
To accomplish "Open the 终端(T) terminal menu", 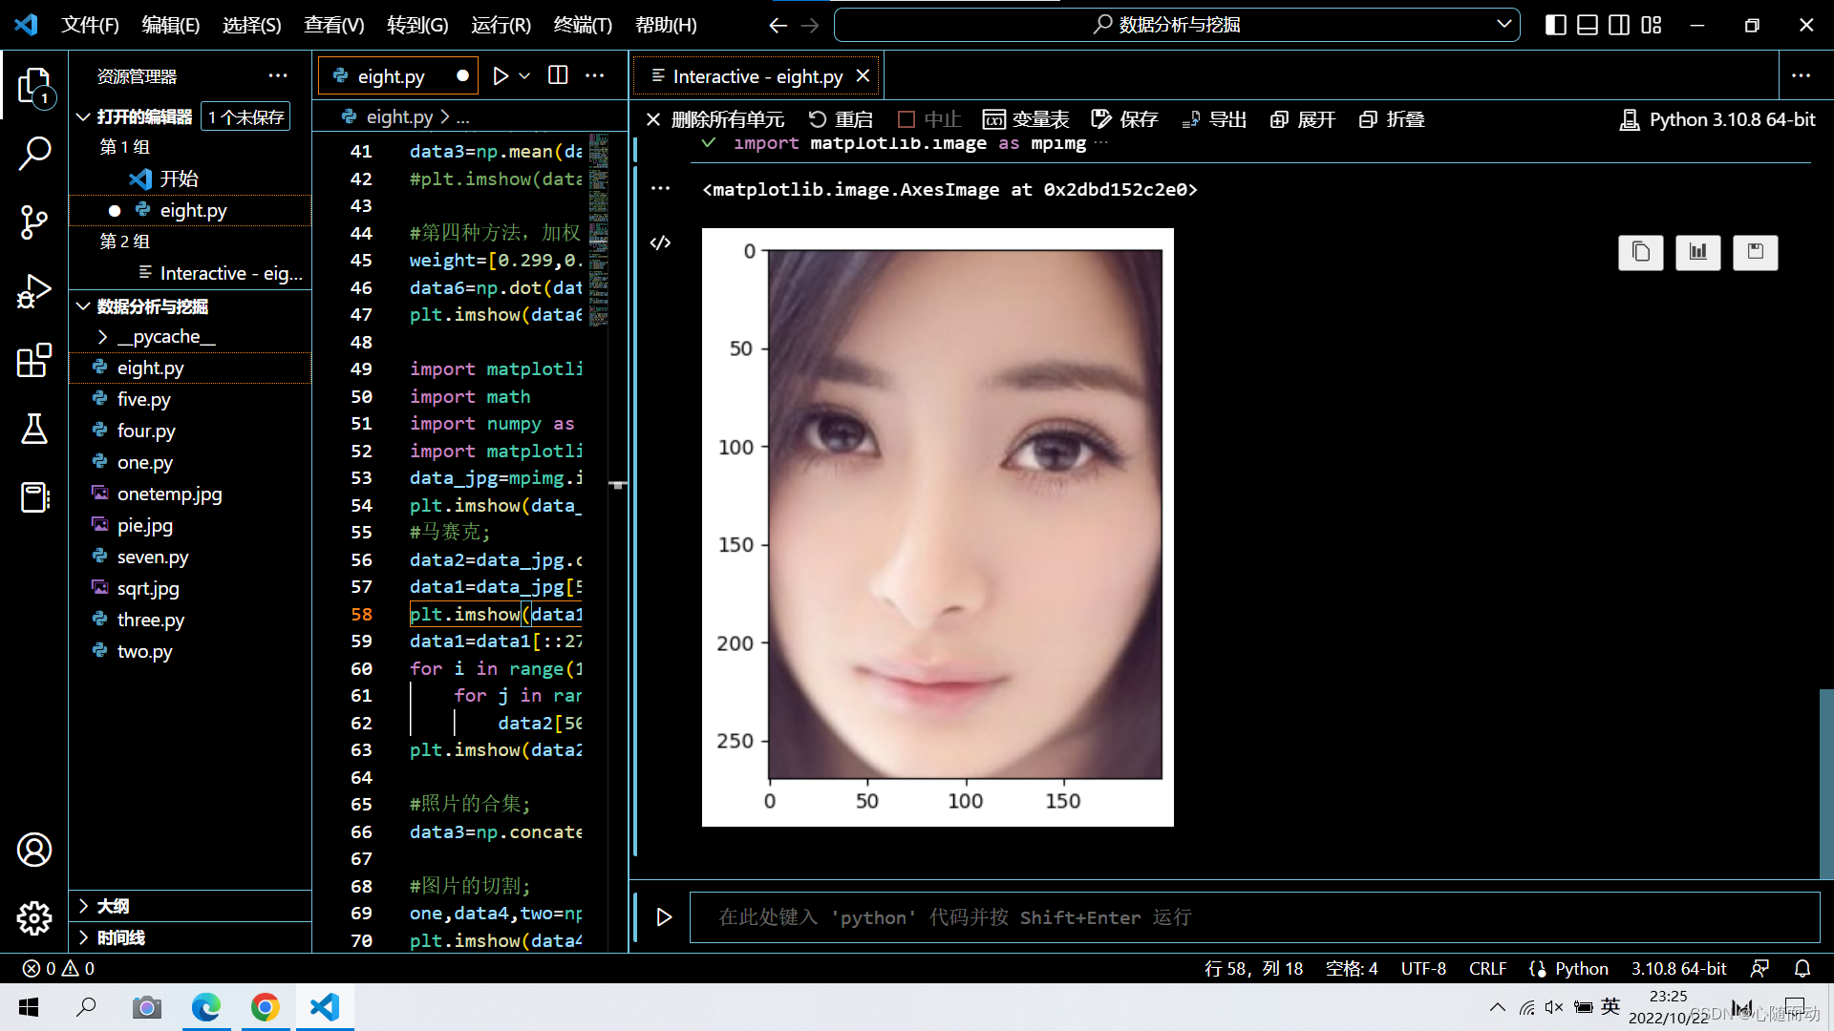I will 583,25.
